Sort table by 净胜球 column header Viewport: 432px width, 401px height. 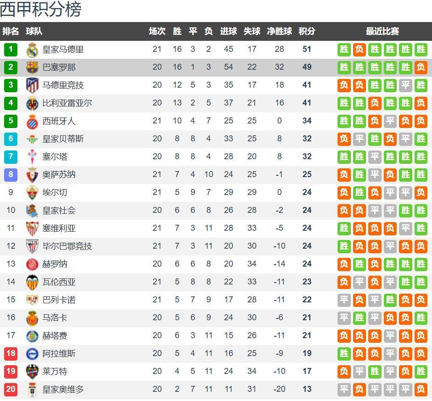[x=279, y=31]
